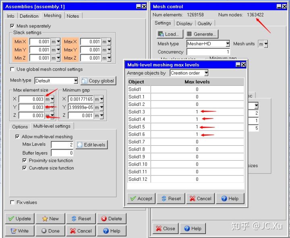Switch to Quality tab in Mesh control
Viewport: 290px width, 238px height.
tap(205, 23)
